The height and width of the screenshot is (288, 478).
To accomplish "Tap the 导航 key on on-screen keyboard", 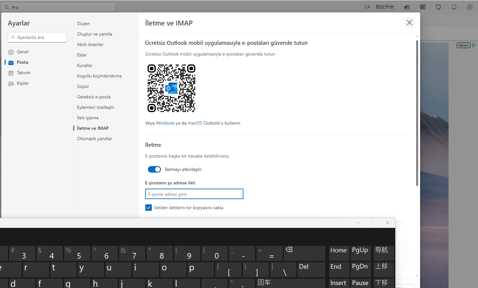I will [x=383, y=253].
